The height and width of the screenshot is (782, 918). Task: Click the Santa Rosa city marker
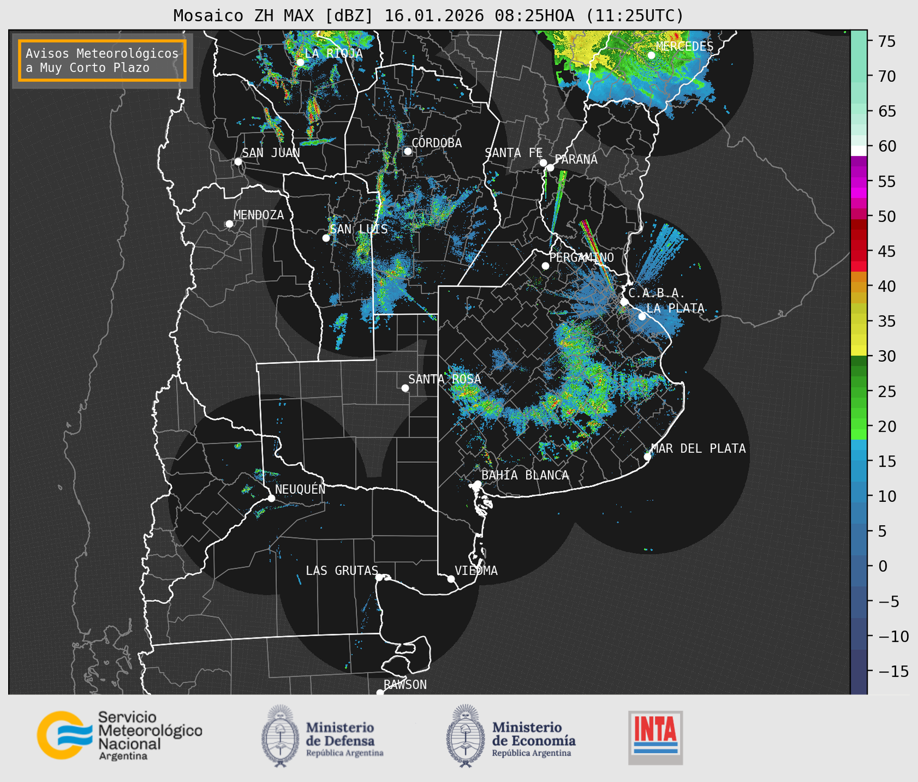(405, 388)
